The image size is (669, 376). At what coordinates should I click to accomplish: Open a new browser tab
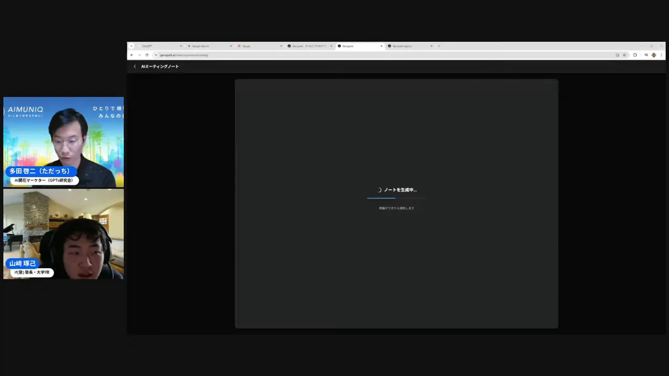[x=439, y=46]
